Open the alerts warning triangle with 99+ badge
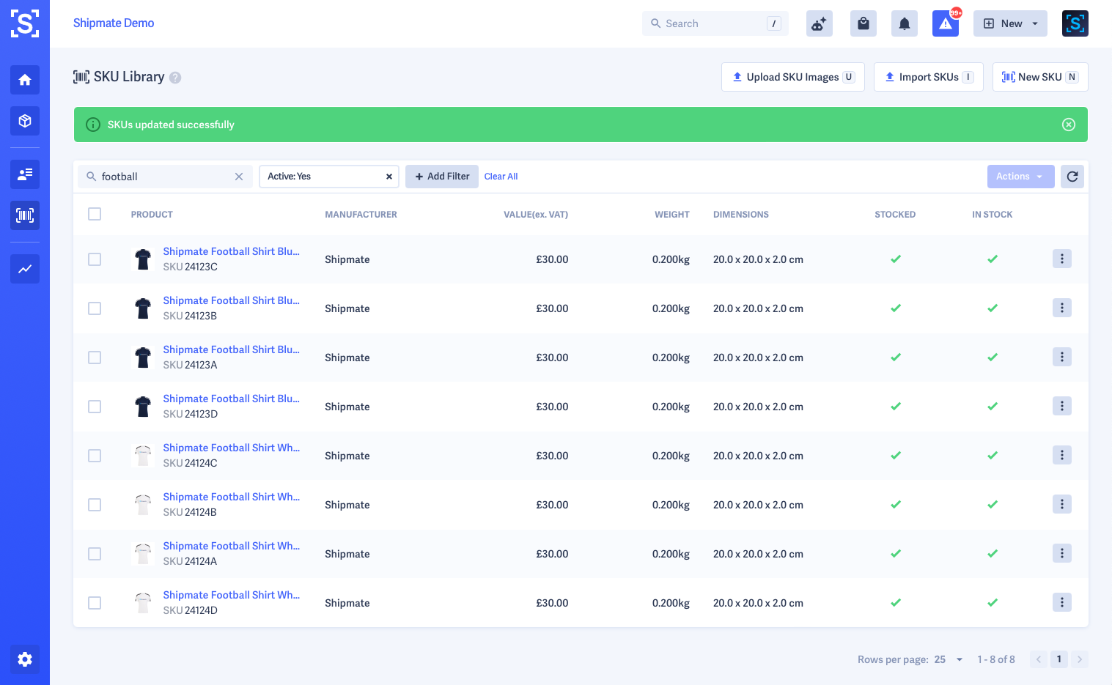Image resolution: width=1112 pixels, height=685 pixels. (x=946, y=23)
